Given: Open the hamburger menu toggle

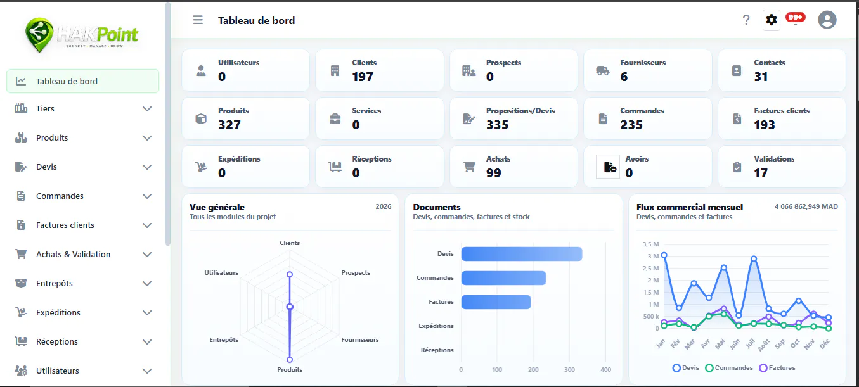Looking at the screenshot, I should tap(198, 20).
